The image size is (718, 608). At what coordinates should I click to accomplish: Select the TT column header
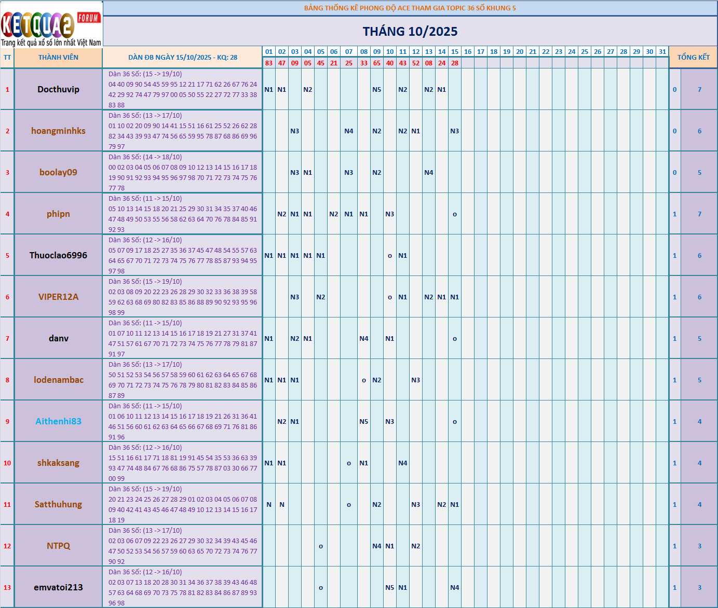(7, 58)
